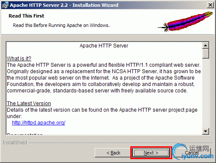Click the 'Apache HTTP Server' centered title
Image resolution: width=216 pixels, height=163 pixels.
pyautogui.click(x=104, y=46)
